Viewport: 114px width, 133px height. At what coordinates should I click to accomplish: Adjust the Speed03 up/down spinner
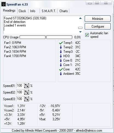point(27,99)
